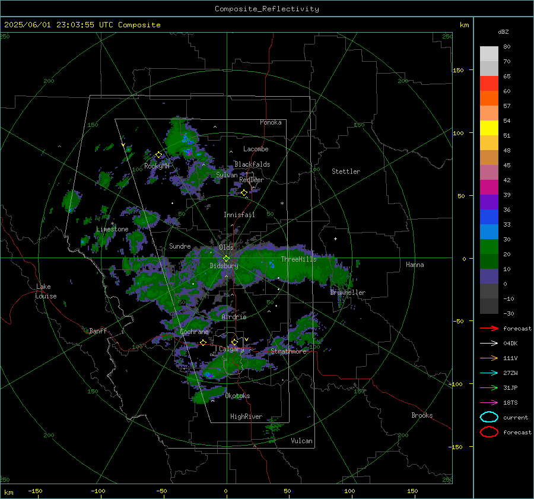Click the Drumheller city label

click(x=348, y=293)
